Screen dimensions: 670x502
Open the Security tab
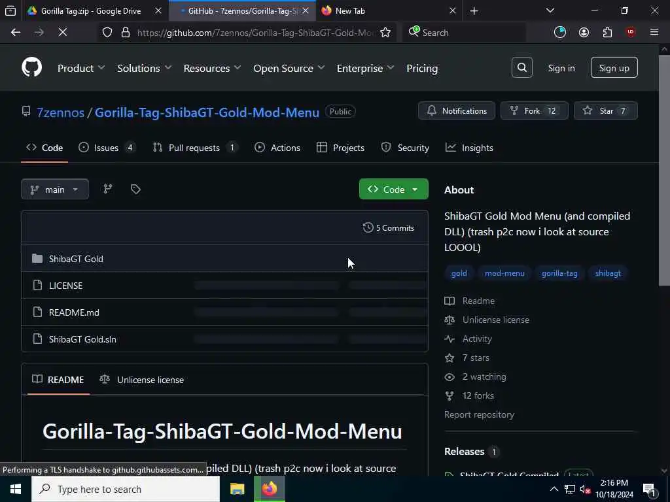(x=405, y=148)
